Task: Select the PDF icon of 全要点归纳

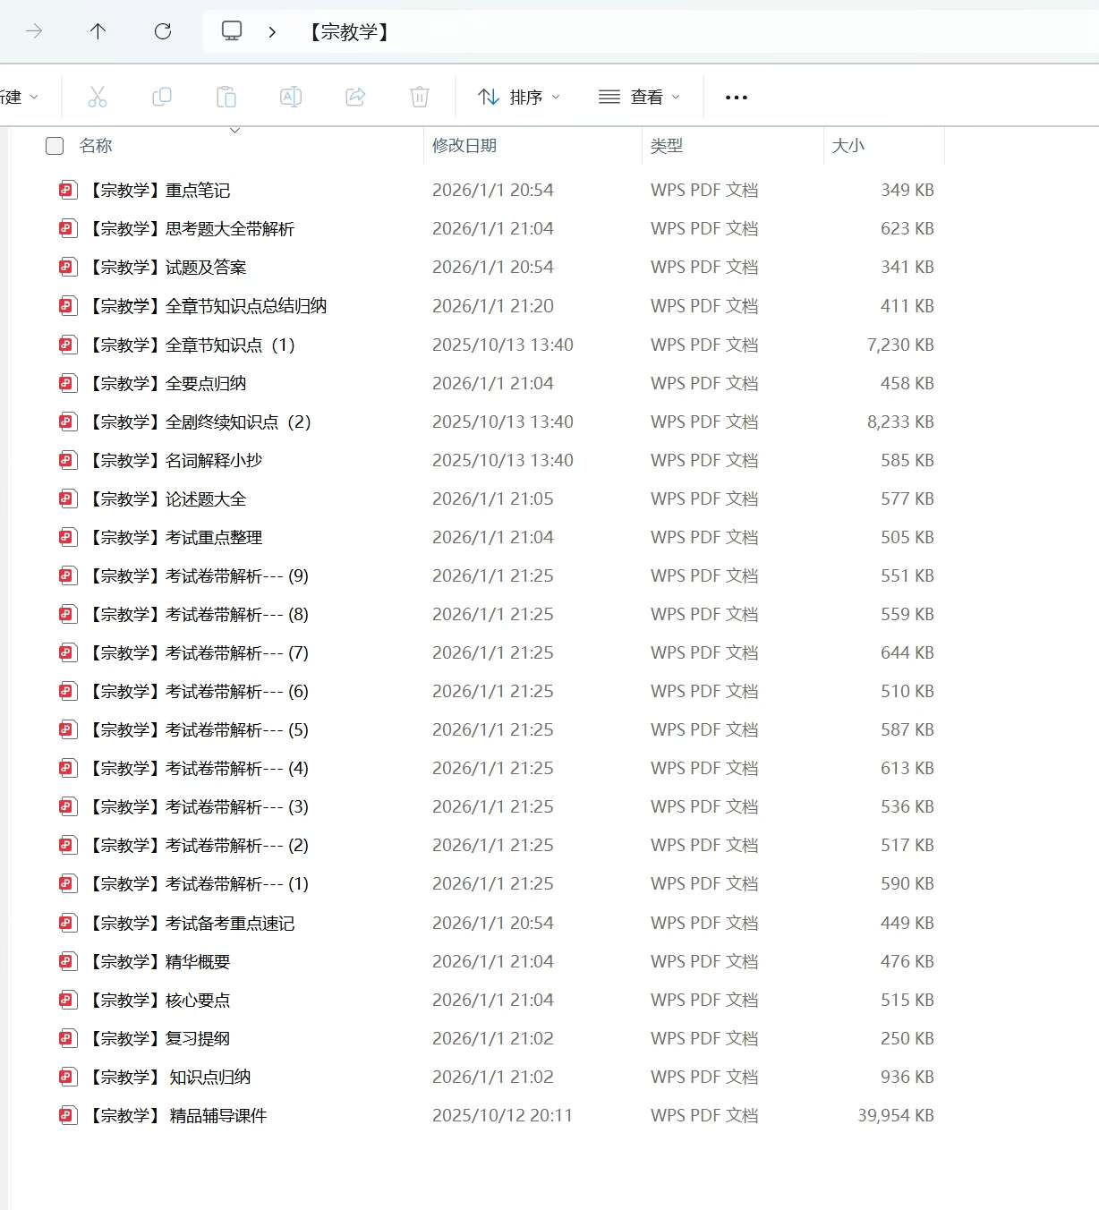Action: coord(67,383)
